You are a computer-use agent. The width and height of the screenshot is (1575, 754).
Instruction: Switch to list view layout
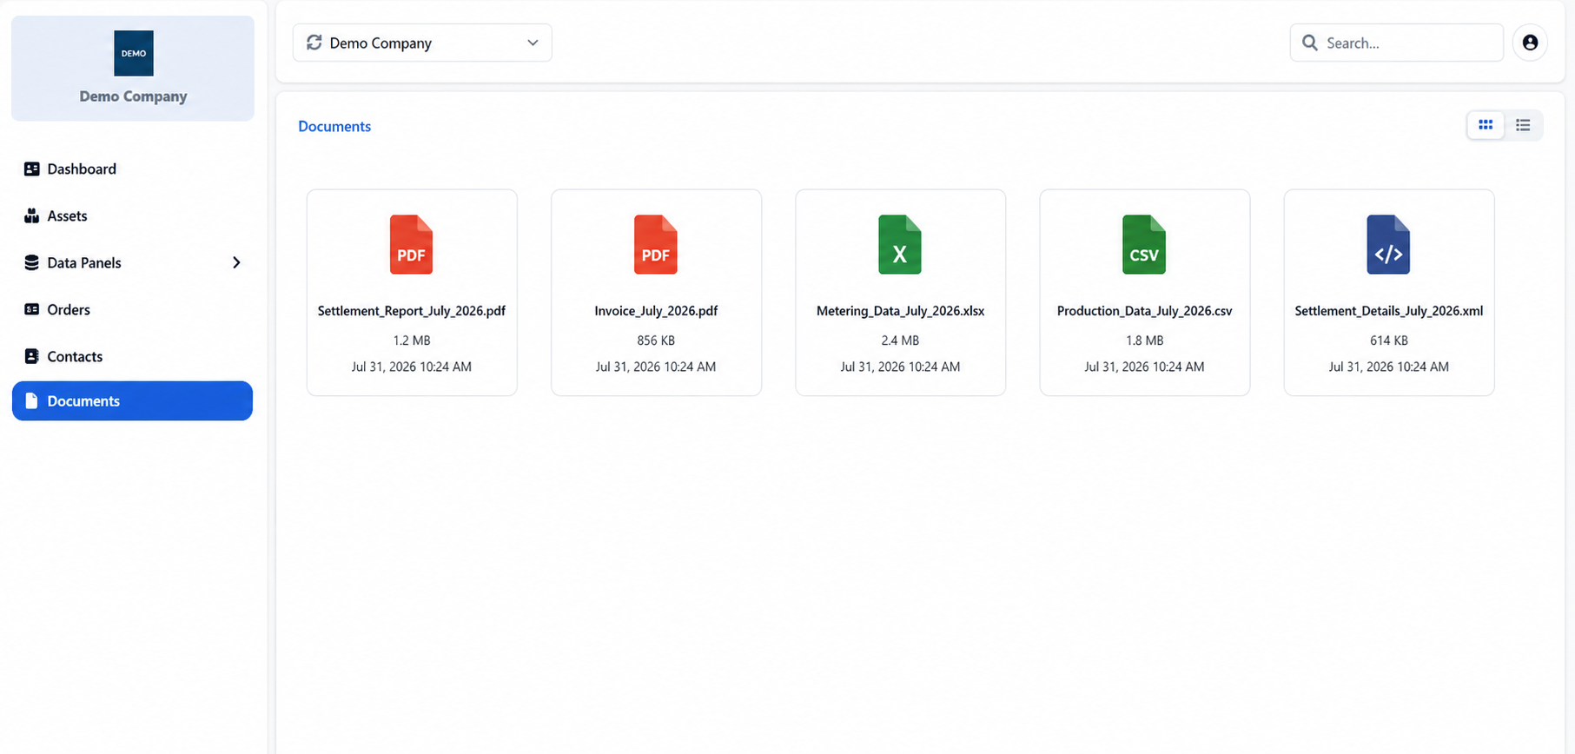(1523, 125)
